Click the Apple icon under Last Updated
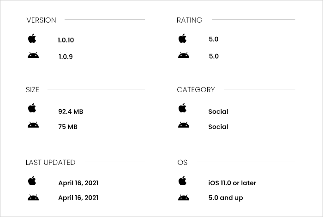The width and height of the screenshot is (323, 217). click(x=32, y=181)
